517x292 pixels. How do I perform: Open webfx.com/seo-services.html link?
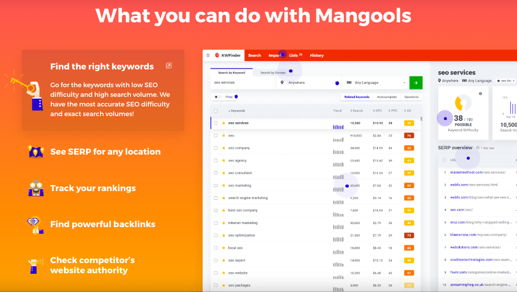pyautogui.click(x=474, y=185)
